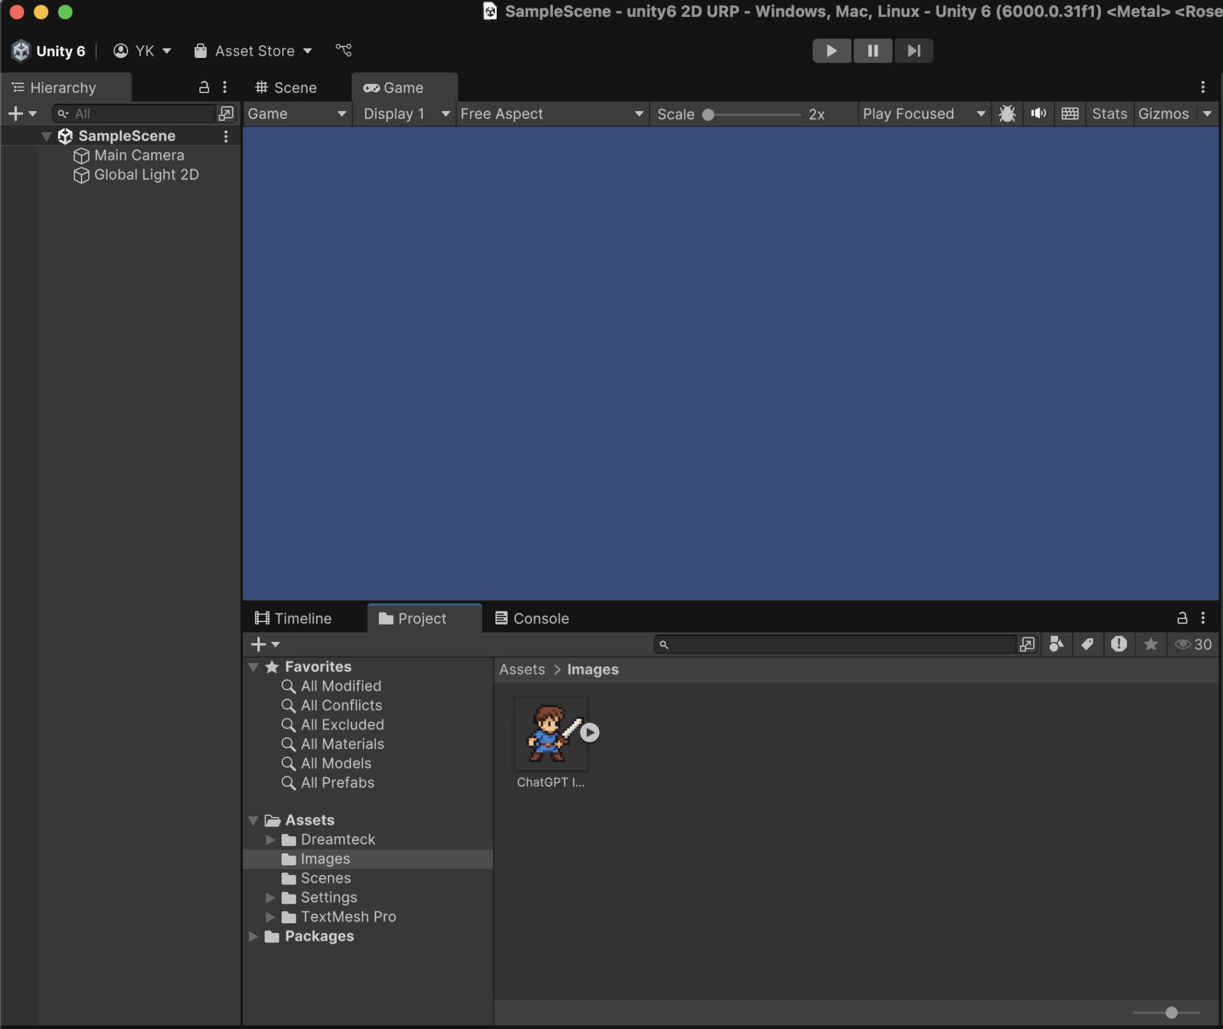
Task: Open the YK account dropdown
Action: 143,51
